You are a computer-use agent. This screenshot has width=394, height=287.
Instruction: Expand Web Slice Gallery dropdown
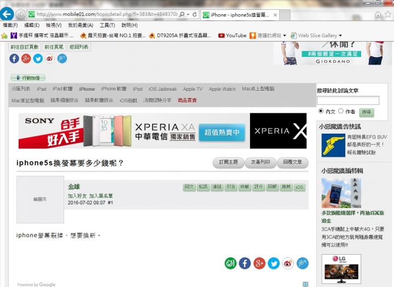(340, 36)
